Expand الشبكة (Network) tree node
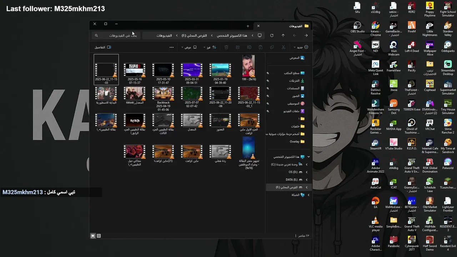 click(x=308, y=195)
